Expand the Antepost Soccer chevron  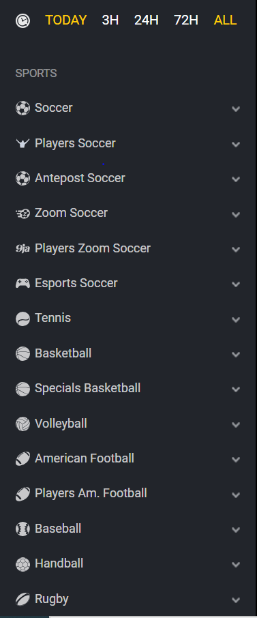point(236,179)
